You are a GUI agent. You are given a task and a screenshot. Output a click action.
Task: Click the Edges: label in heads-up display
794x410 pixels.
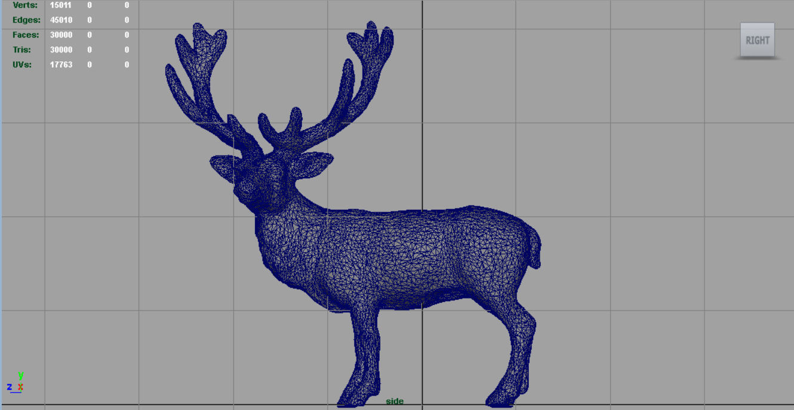click(x=26, y=20)
